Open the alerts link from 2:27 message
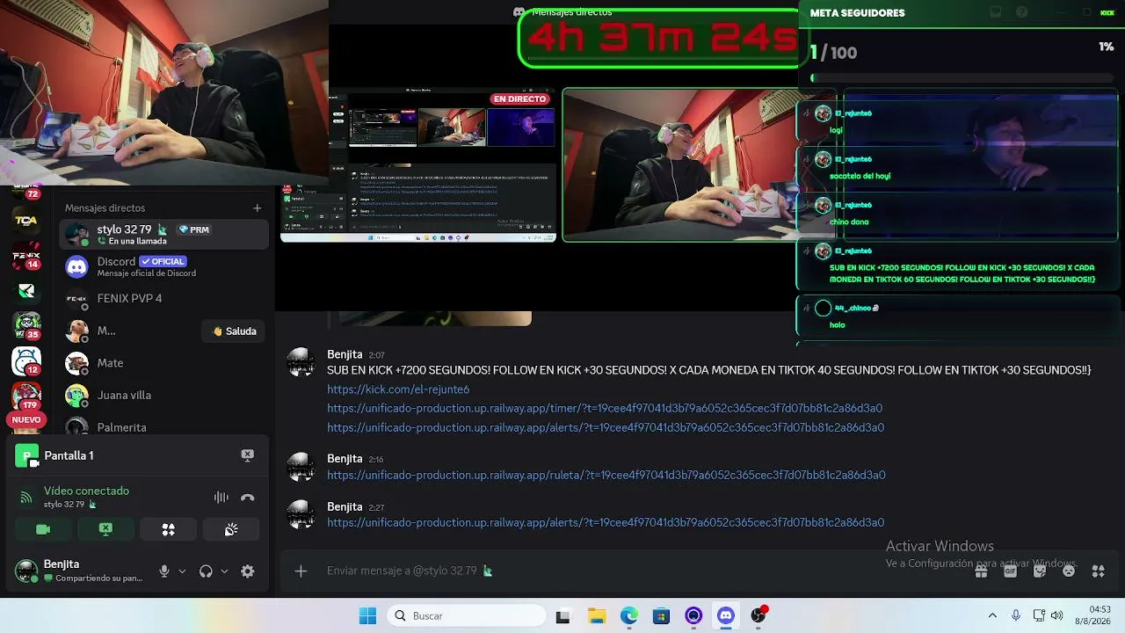Screen dimensions: 1125x633 [x=606, y=523]
